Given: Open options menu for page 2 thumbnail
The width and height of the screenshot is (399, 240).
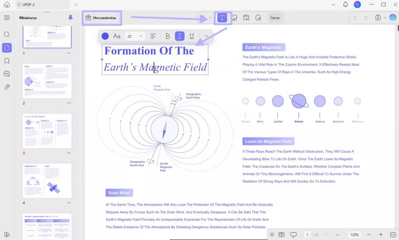Looking at the screenshot, I should (x=69, y=103).
